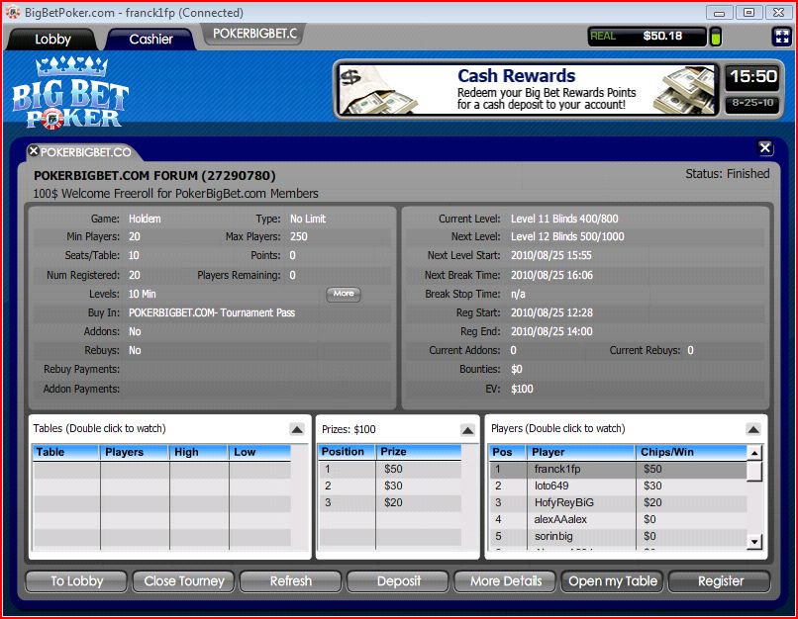
Task: Click the Cash Rewards banner
Action: (527, 89)
